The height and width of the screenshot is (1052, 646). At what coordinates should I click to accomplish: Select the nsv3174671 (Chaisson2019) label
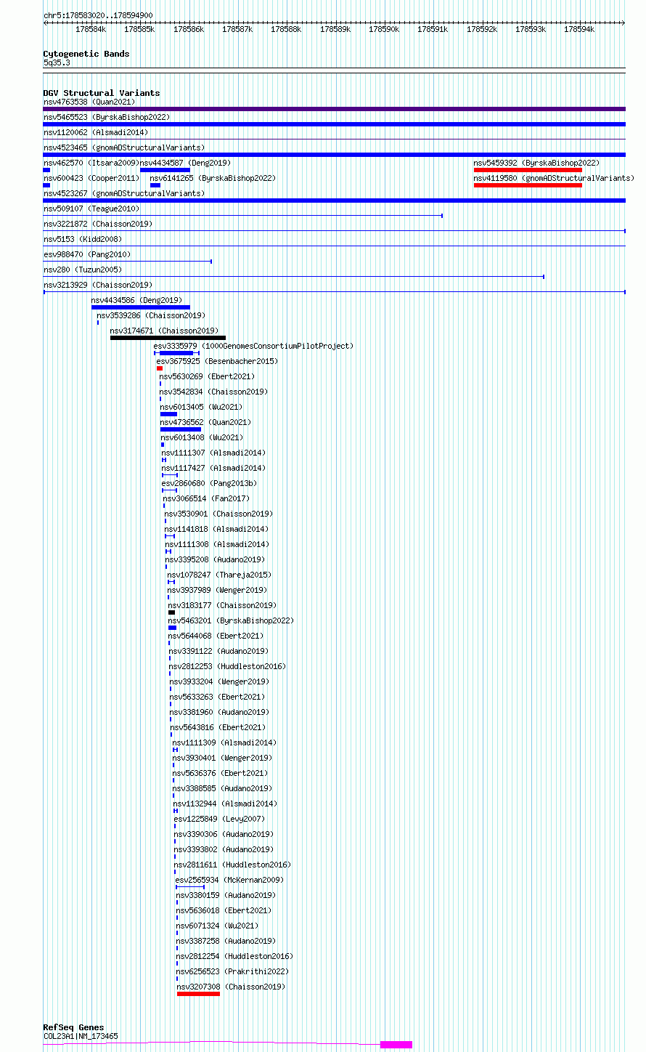pyautogui.click(x=164, y=331)
